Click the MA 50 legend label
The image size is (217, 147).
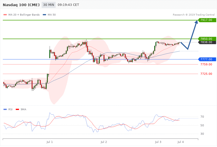coord(52,15)
